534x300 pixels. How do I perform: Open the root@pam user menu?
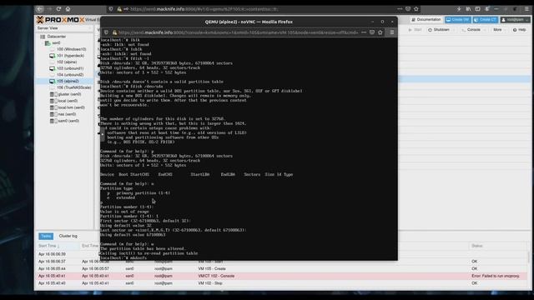[515, 20]
